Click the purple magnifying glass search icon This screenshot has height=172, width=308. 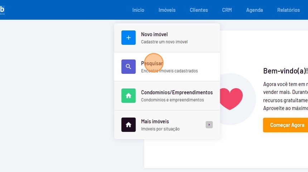(128, 67)
